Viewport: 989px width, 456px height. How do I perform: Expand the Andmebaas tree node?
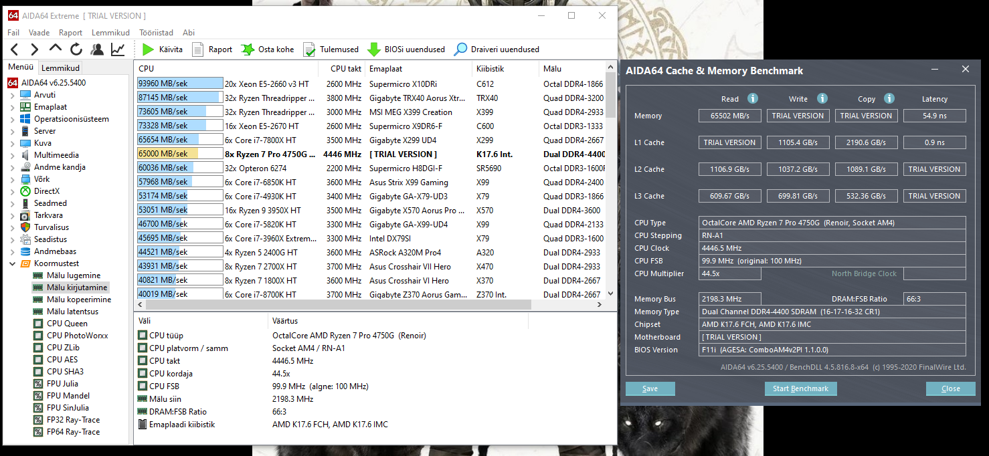coord(12,251)
